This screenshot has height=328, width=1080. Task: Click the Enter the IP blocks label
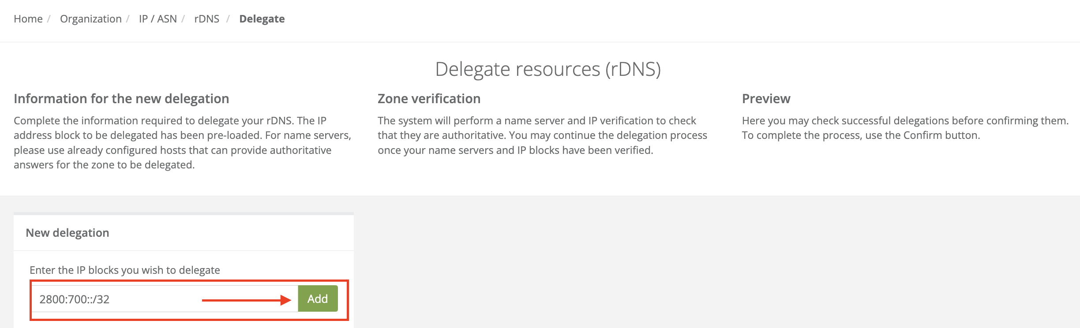pyautogui.click(x=125, y=270)
